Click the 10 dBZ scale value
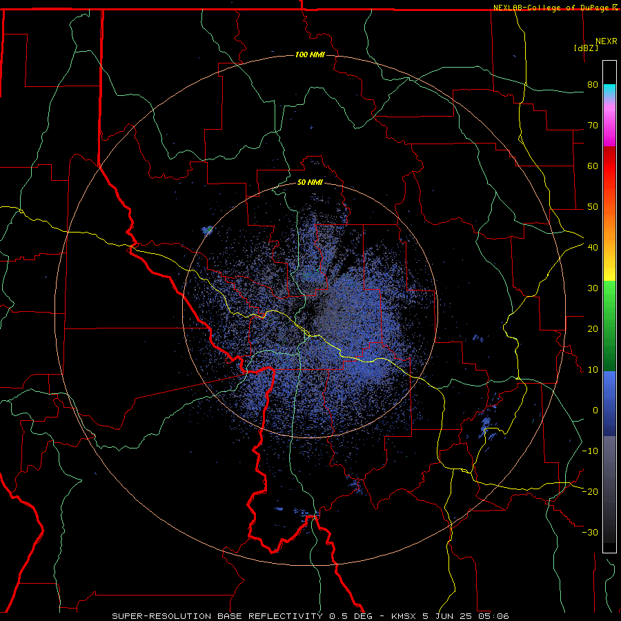The height and width of the screenshot is (621, 621). tap(593, 370)
